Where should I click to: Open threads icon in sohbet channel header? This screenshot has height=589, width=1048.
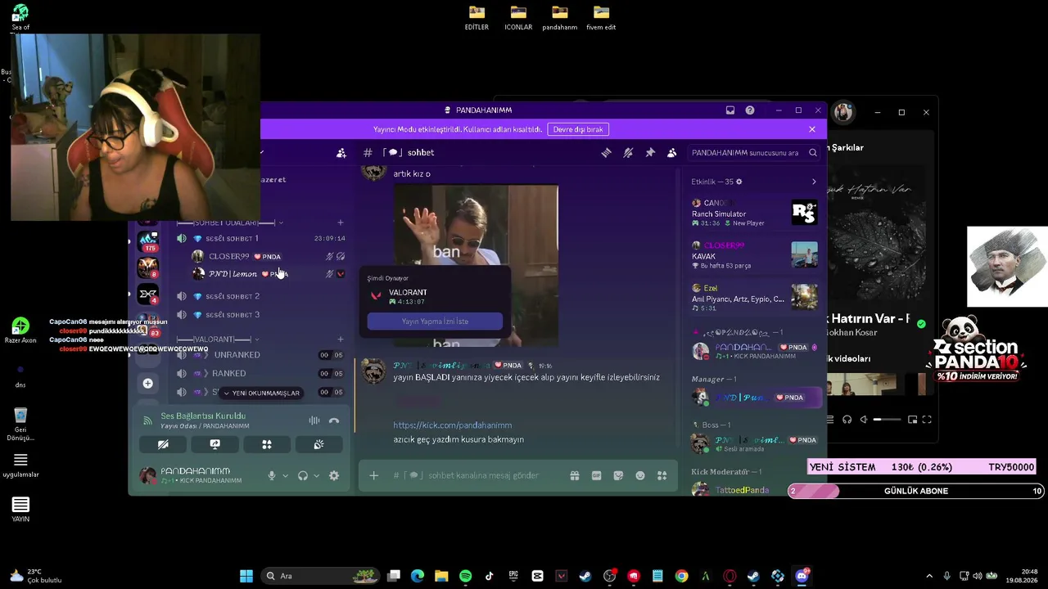(607, 153)
